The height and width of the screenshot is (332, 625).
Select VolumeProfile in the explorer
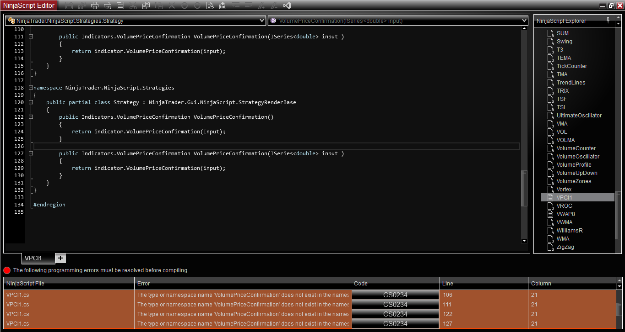(x=574, y=165)
